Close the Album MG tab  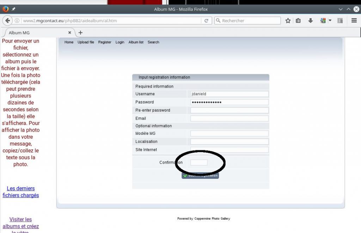point(69,33)
